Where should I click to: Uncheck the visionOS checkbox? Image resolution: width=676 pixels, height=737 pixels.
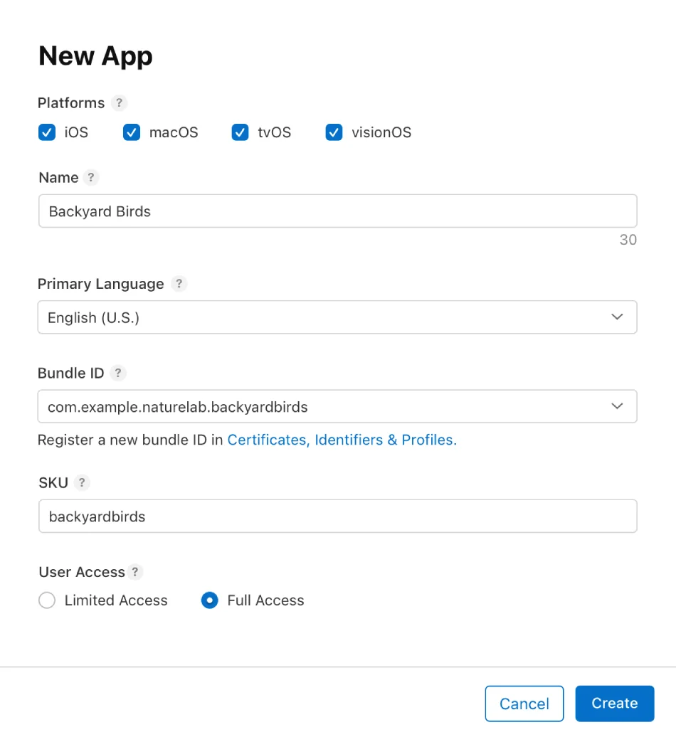pos(334,132)
